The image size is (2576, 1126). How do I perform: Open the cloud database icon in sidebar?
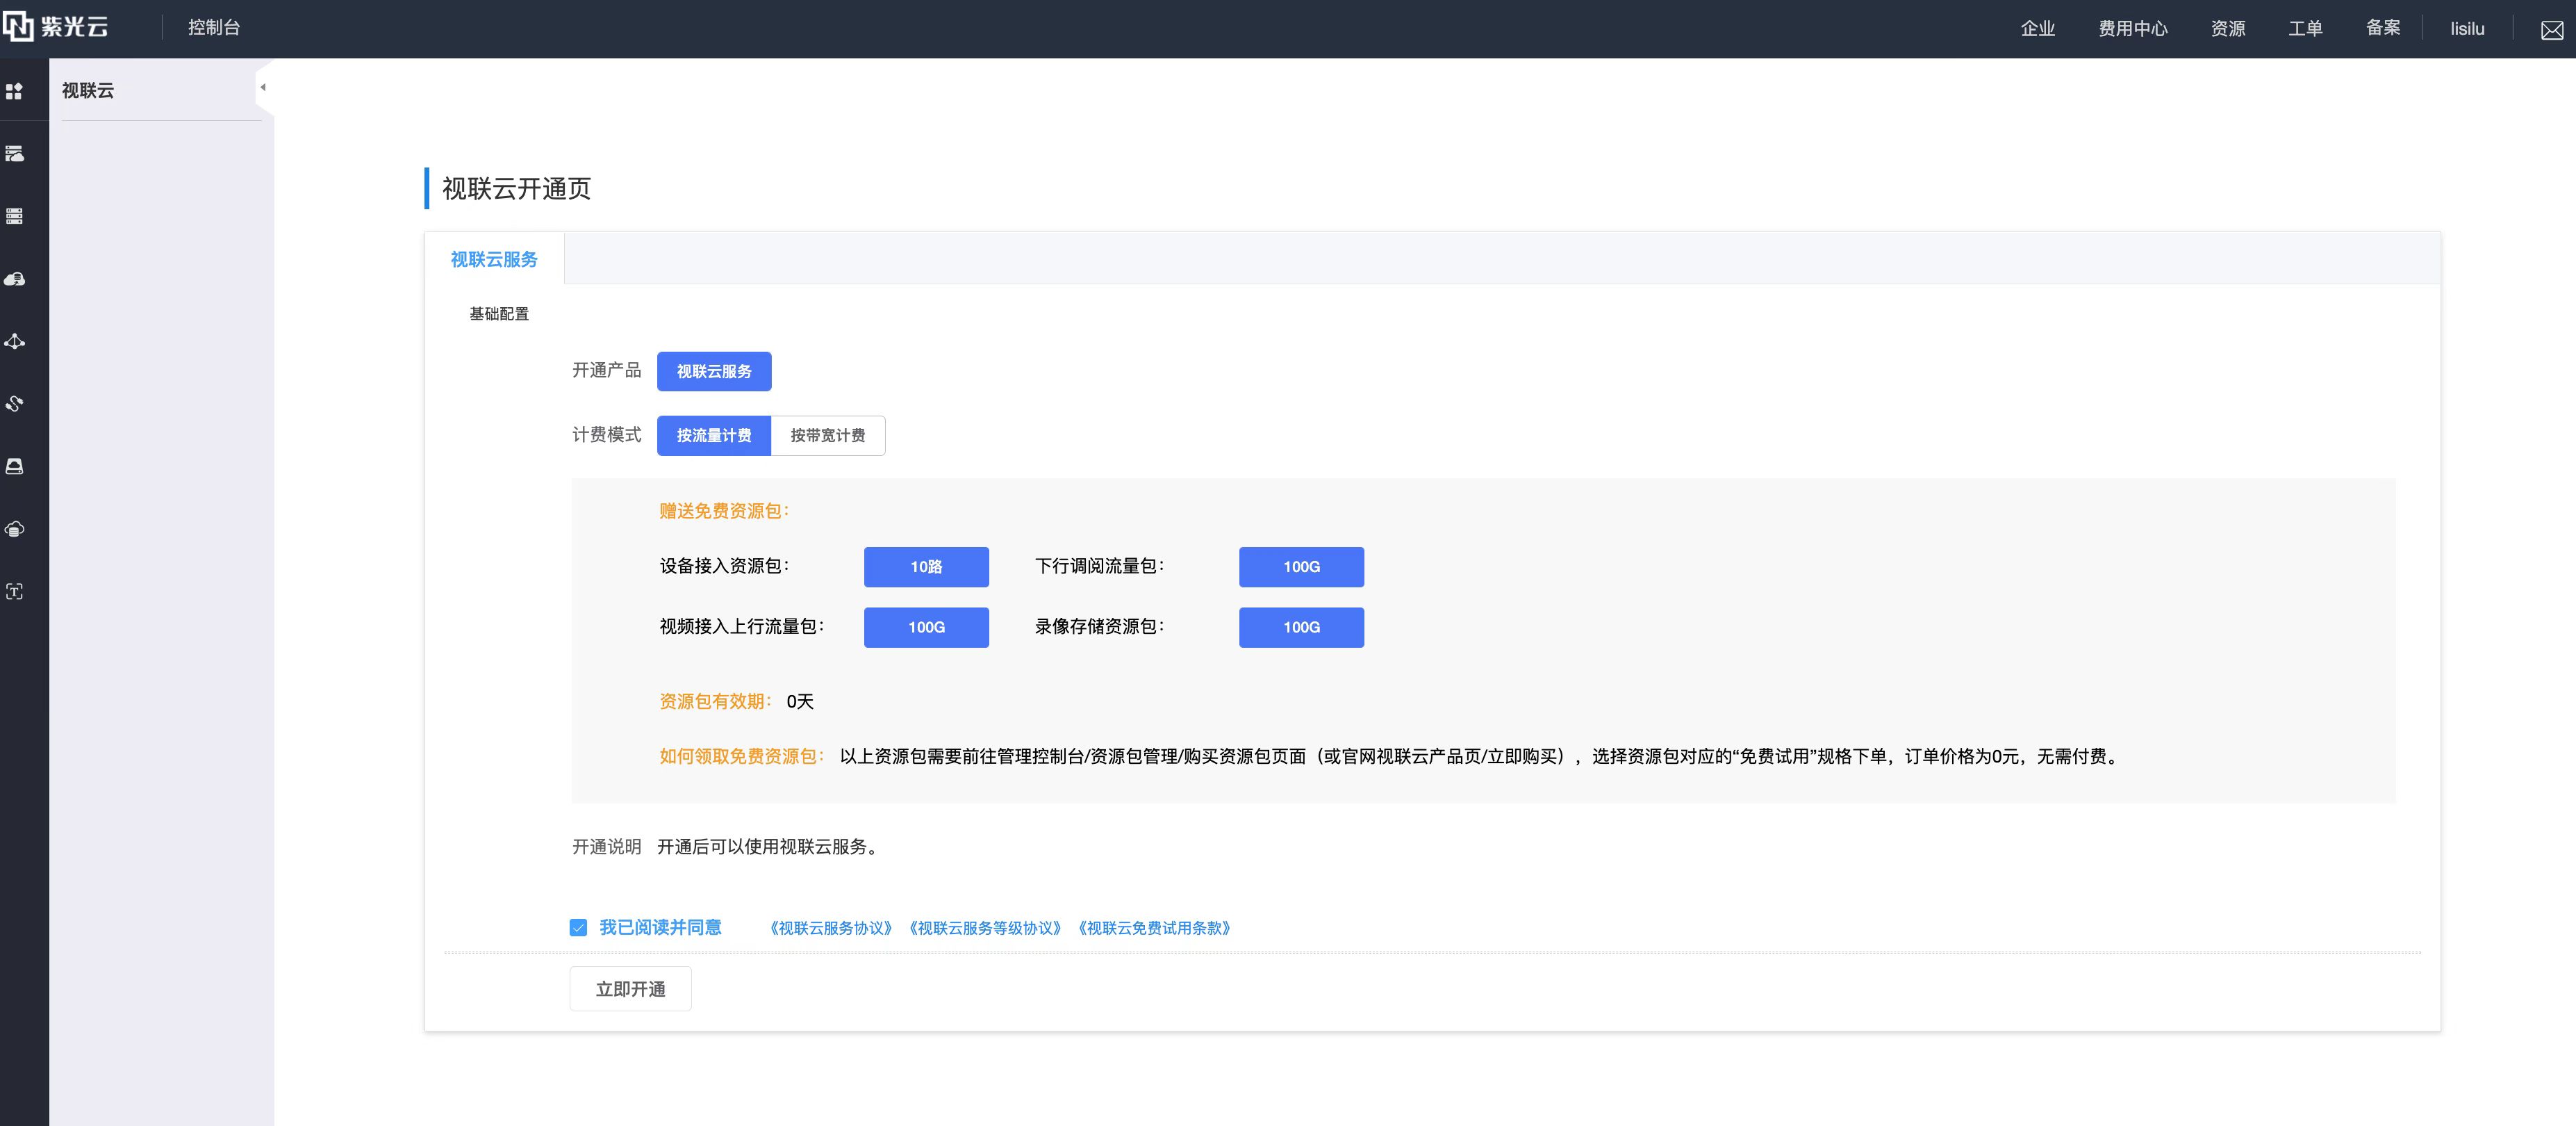pyautogui.click(x=14, y=279)
